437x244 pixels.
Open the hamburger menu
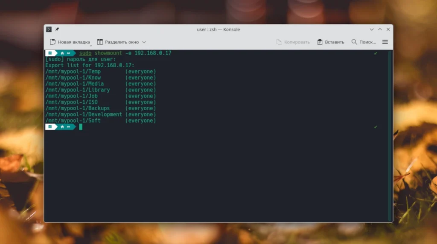tap(385, 42)
